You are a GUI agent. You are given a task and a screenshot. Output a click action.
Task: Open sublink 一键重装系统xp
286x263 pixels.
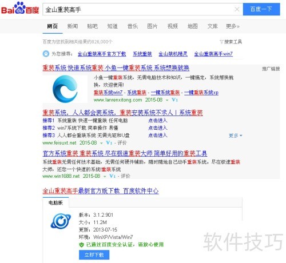(201, 93)
